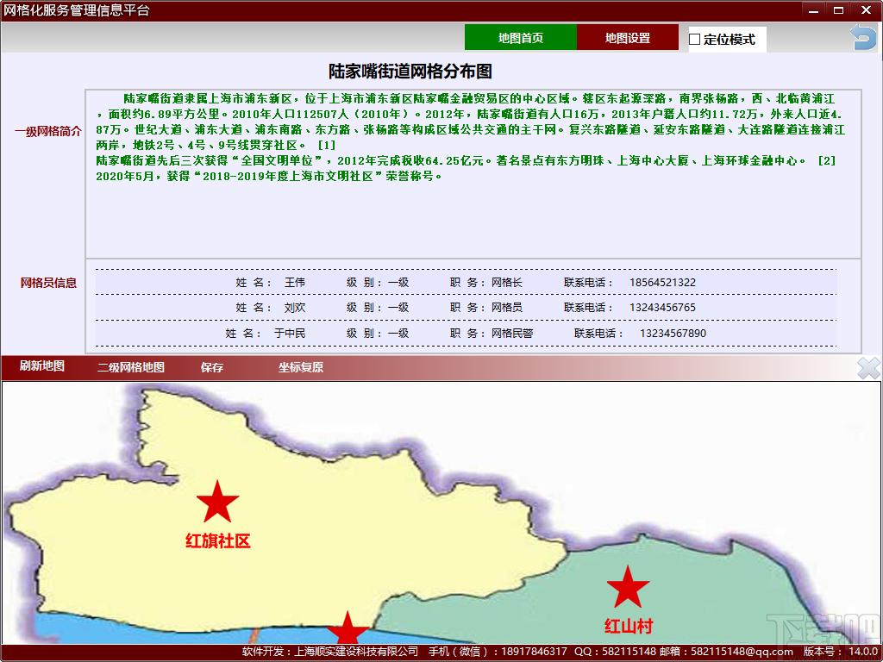Minimize the 网格化服务管理信息平台 window
The image size is (883, 662).
click(813, 10)
